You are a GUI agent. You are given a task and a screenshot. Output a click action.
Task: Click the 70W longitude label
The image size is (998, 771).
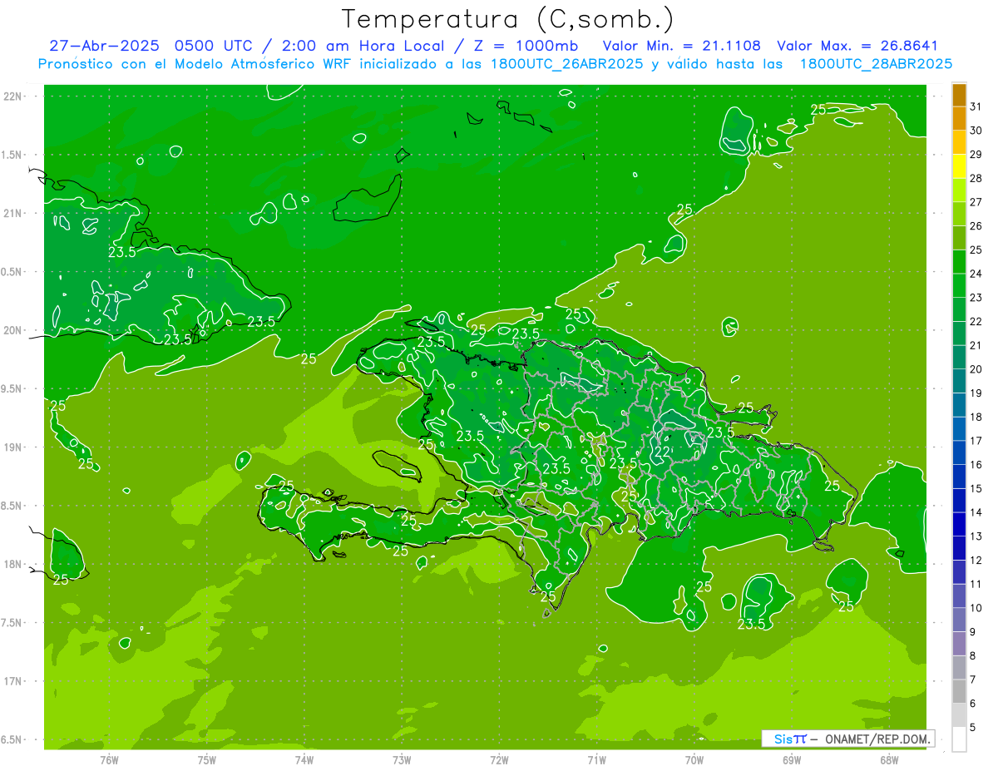tap(694, 759)
